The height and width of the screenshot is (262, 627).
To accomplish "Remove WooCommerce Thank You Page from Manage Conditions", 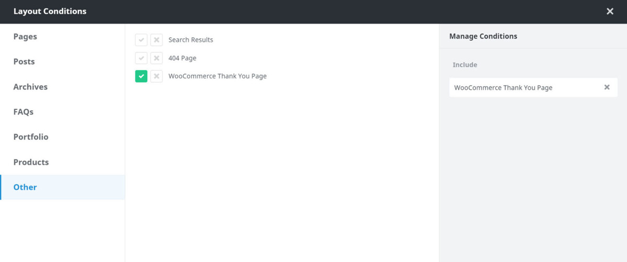I will (607, 87).
